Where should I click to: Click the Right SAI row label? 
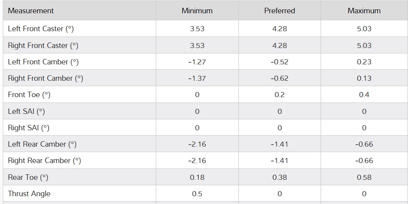pos(29,128)
